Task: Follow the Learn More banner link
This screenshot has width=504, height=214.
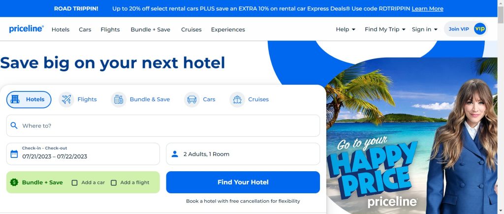Action: [x=428, y=9]
